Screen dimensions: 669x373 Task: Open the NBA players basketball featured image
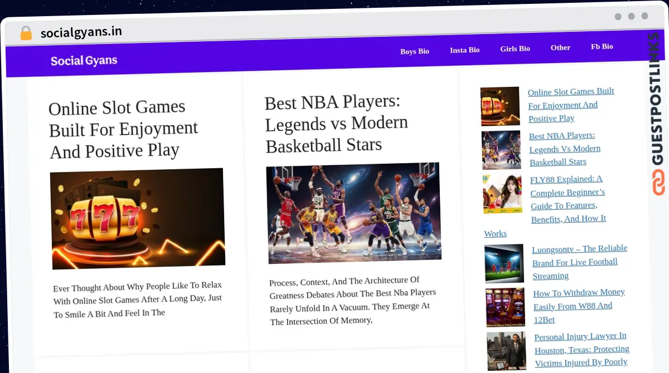click(x=353, y=213)
